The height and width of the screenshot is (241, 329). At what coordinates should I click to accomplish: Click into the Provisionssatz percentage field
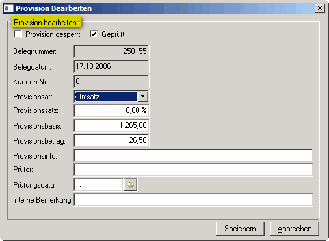click(111, 110)
